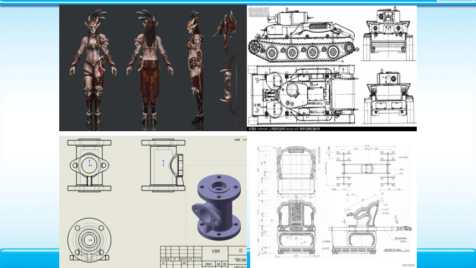Select the valve CAD drawing image
The width and height of the screenshot is (476, 268).
153,202
